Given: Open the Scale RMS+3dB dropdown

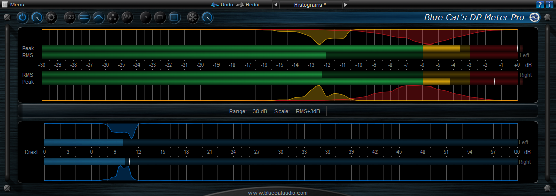Looking at the screenshot, I should pos(308,111).
